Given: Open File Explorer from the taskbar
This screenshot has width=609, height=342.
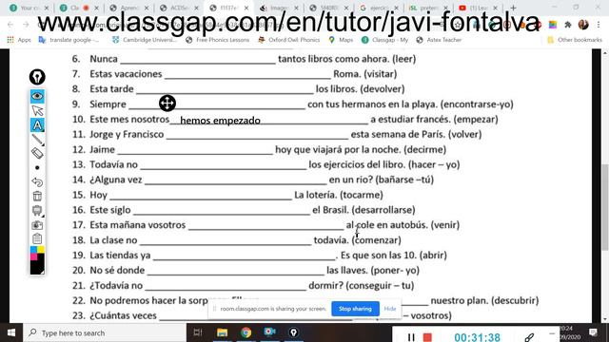Looking at the screenshot, I should 222,332.
